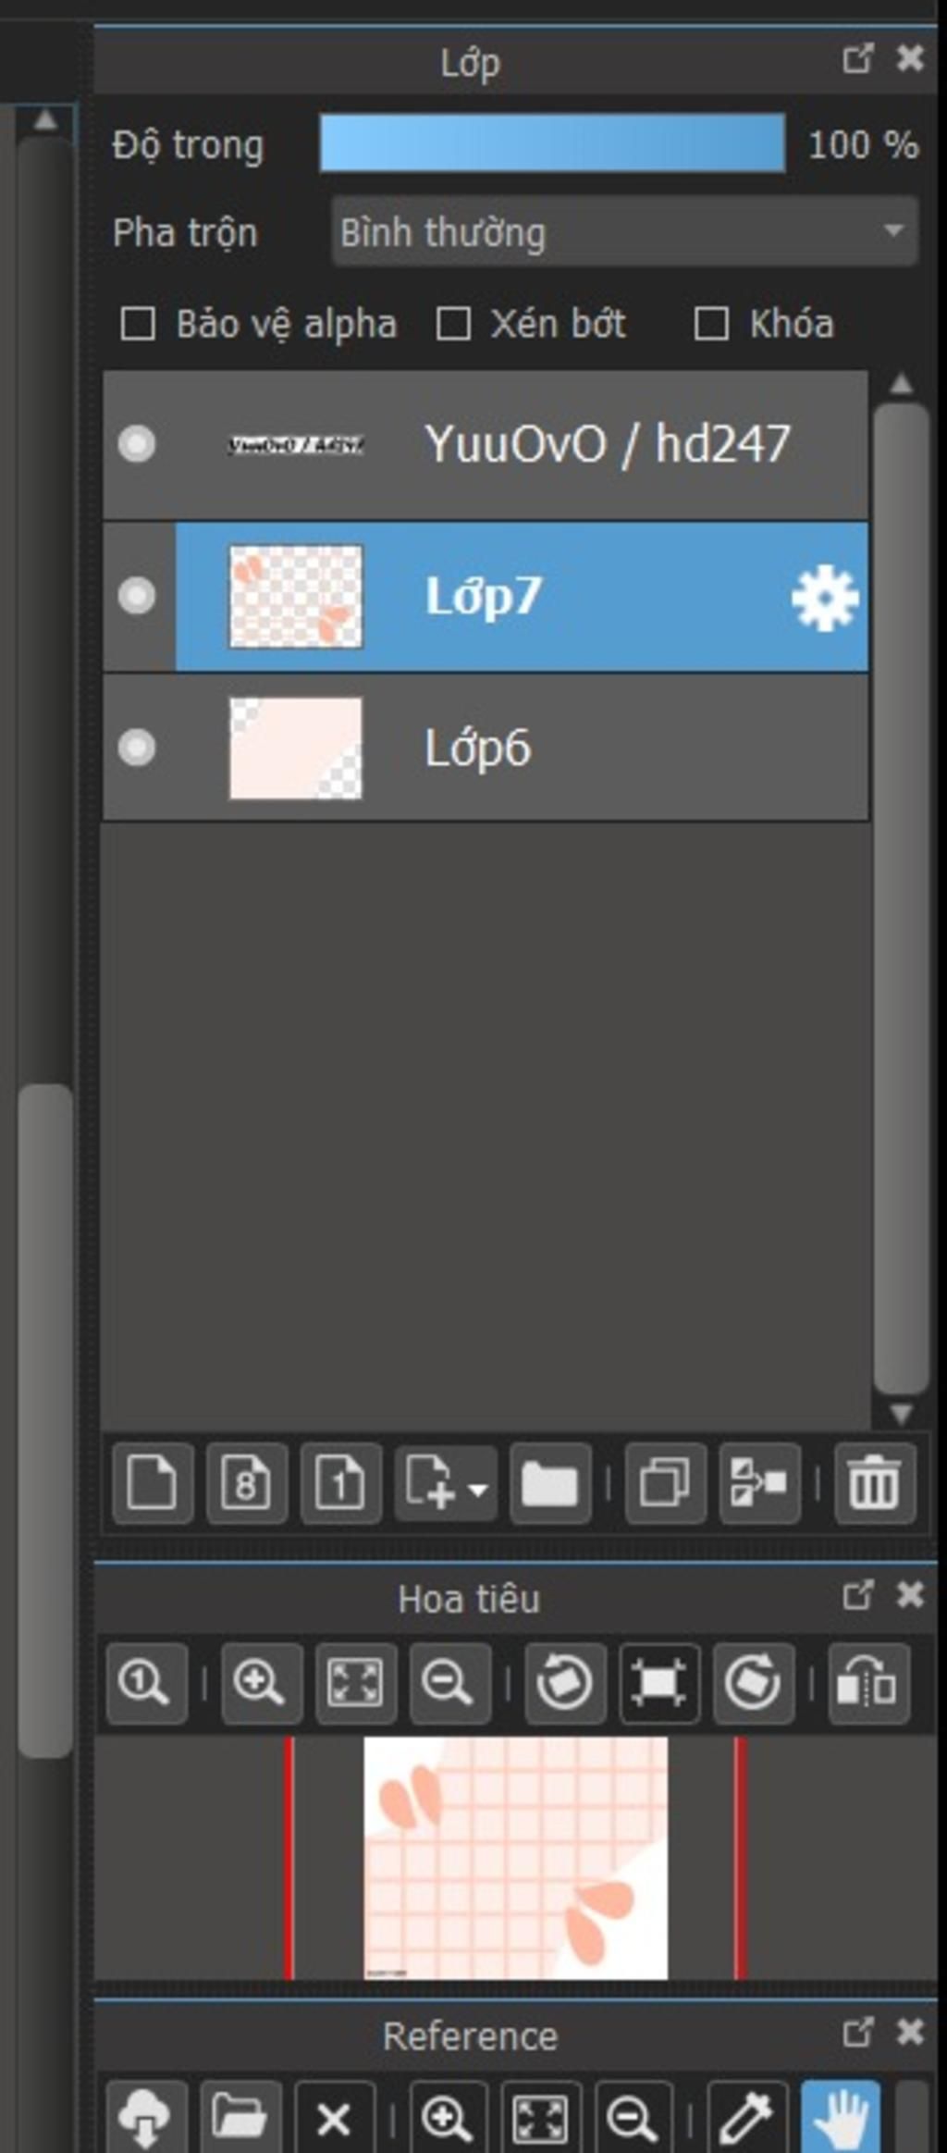The width and height of the screenshot is (947, 2153).
Task: Open the Lớp7 layer settings gear
Action: tap(824, 599)
